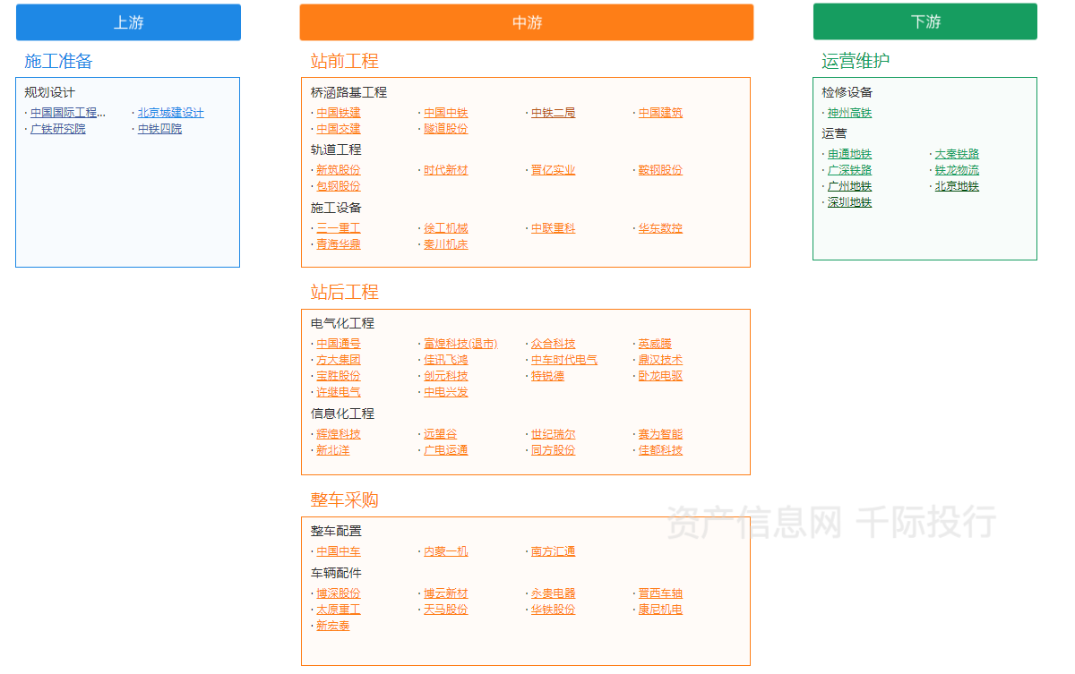The width and height of the screenshot is (1075, 674).
Task: Open the 中国交建 link
Action: (339, 129)
